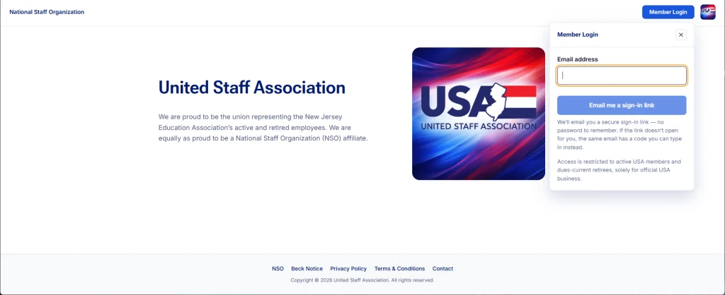Open the Privacy Policy footer link
This screenshot has width=725, height=295.
(348, 269)
